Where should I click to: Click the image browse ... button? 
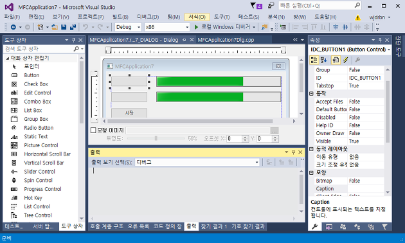pyautogui.click(x=274, y=130)
